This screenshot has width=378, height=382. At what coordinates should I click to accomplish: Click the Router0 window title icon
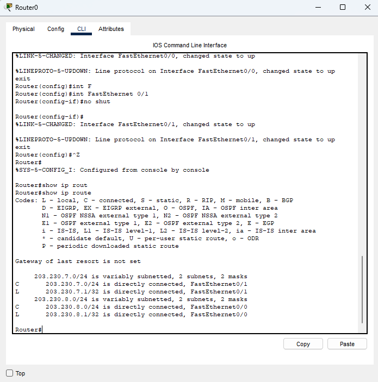(x=9, y=7)
